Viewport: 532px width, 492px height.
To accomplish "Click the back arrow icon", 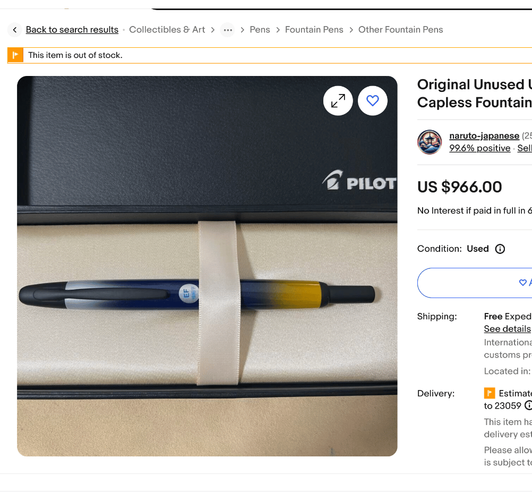I will coord(15,30).
